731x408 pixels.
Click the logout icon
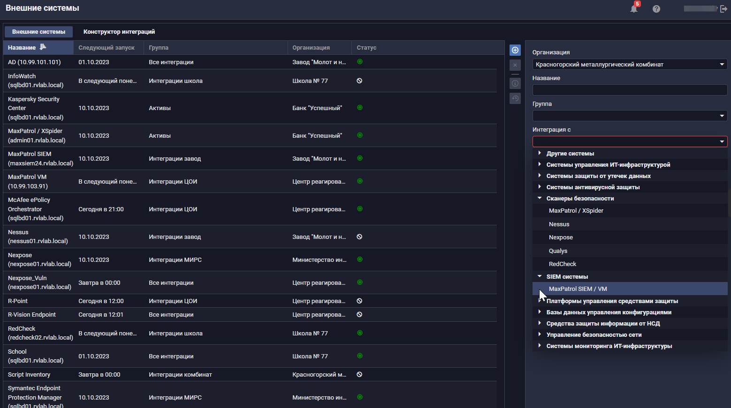point(723,9)
